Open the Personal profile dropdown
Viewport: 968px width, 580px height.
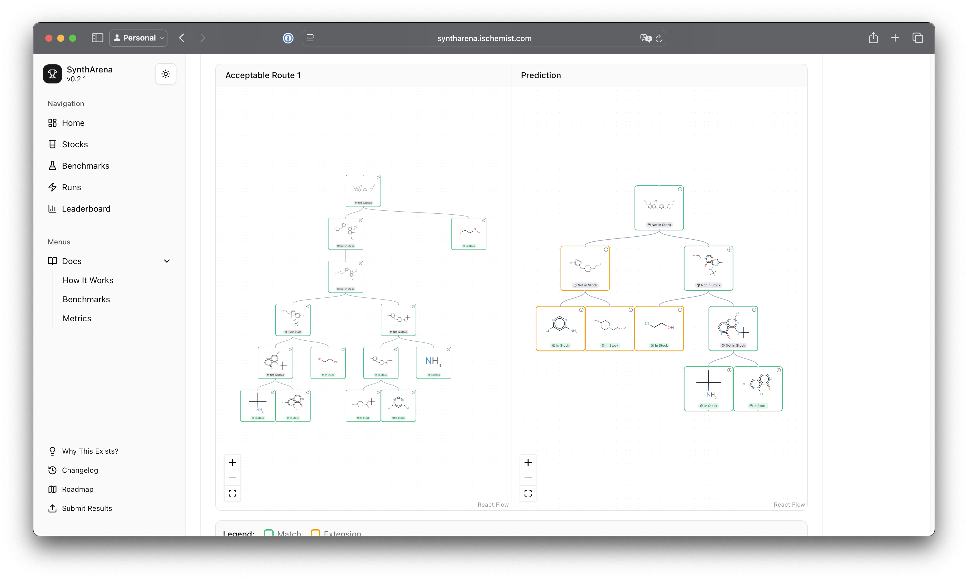[138, 38]
